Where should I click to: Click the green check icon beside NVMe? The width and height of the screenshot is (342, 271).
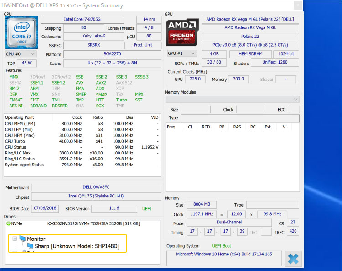point(9,224)
